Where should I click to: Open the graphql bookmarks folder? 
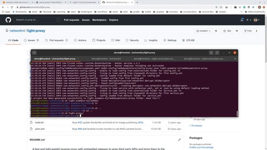coord(159,12)
